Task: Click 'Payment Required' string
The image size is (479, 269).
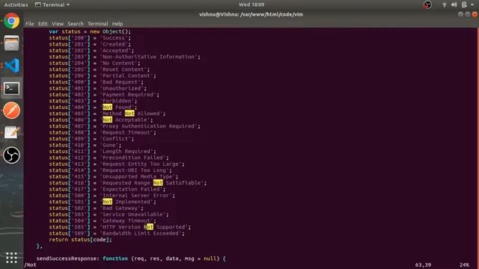Action: tap(128, 95)
